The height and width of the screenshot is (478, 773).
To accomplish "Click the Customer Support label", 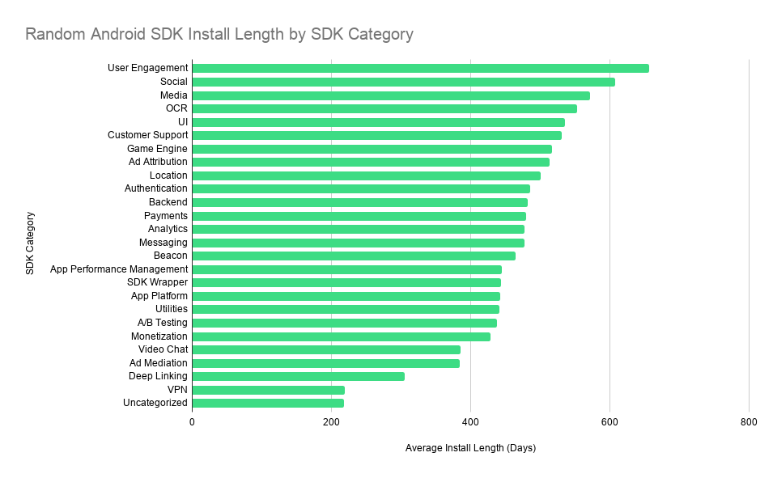I will tap(147, 135).
